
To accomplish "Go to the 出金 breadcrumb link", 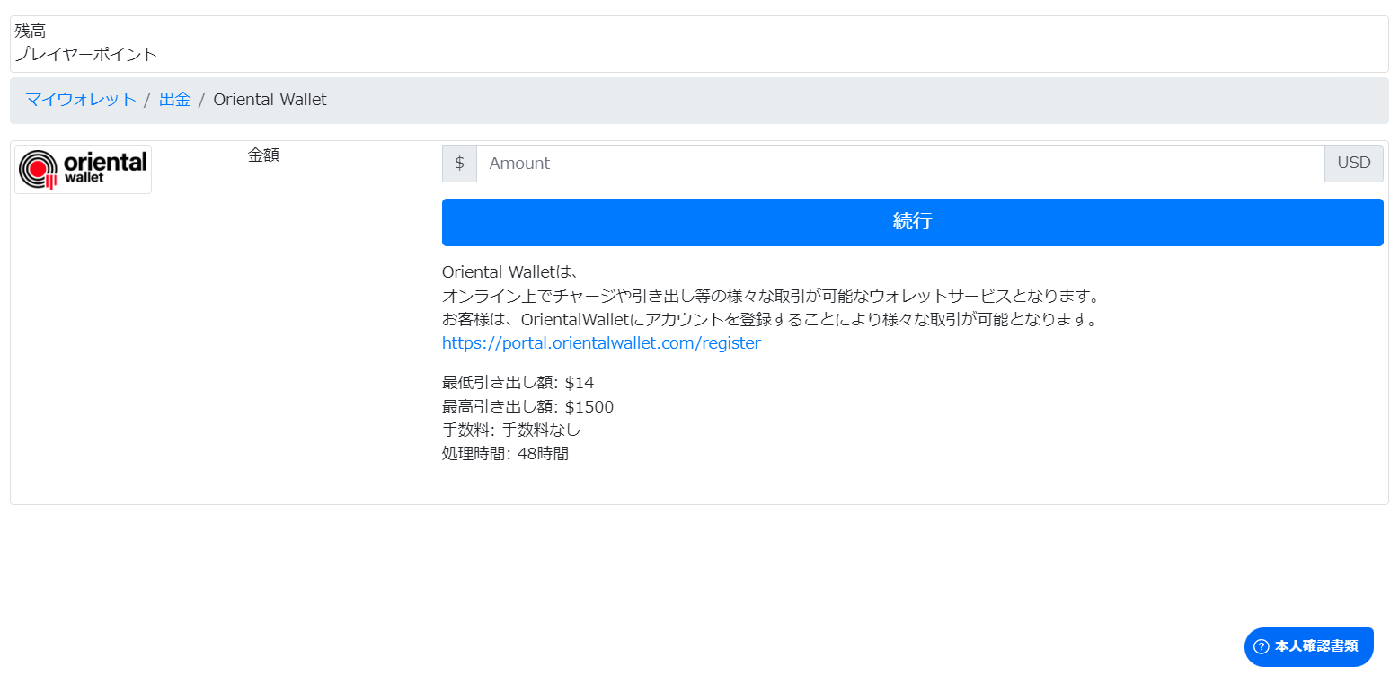I will coord(175,100).
